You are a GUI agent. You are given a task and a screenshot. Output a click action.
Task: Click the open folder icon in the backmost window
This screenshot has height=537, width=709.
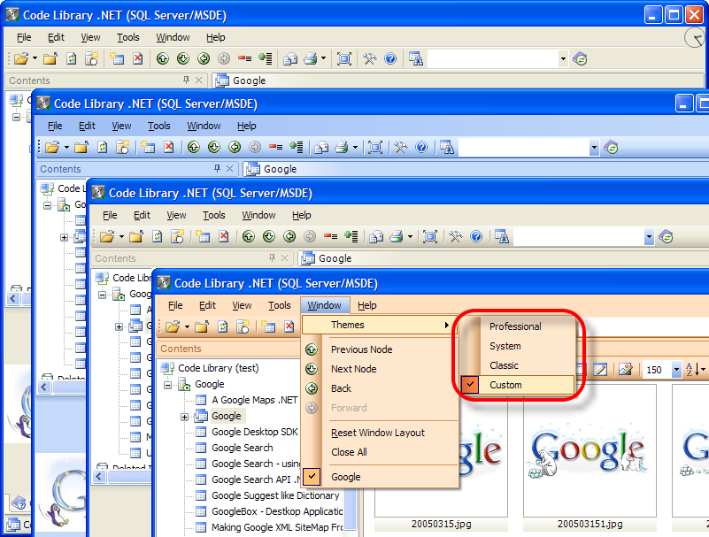click(20, 58)
